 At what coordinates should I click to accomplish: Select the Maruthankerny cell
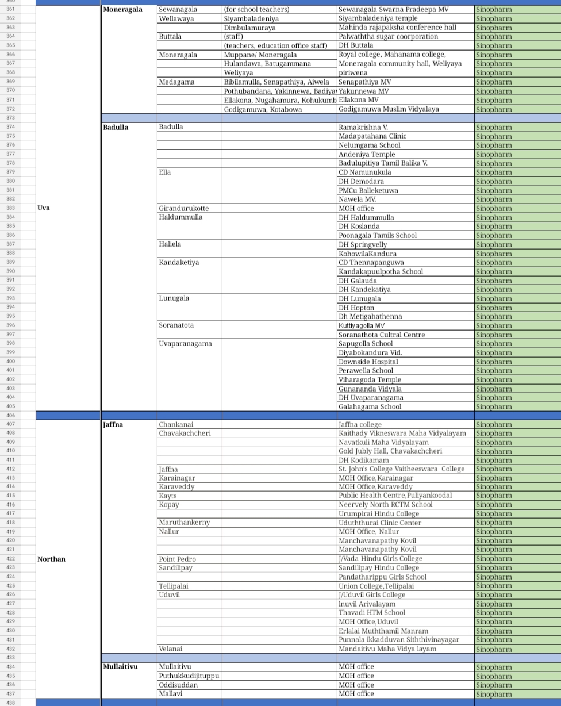pos(190,523)
